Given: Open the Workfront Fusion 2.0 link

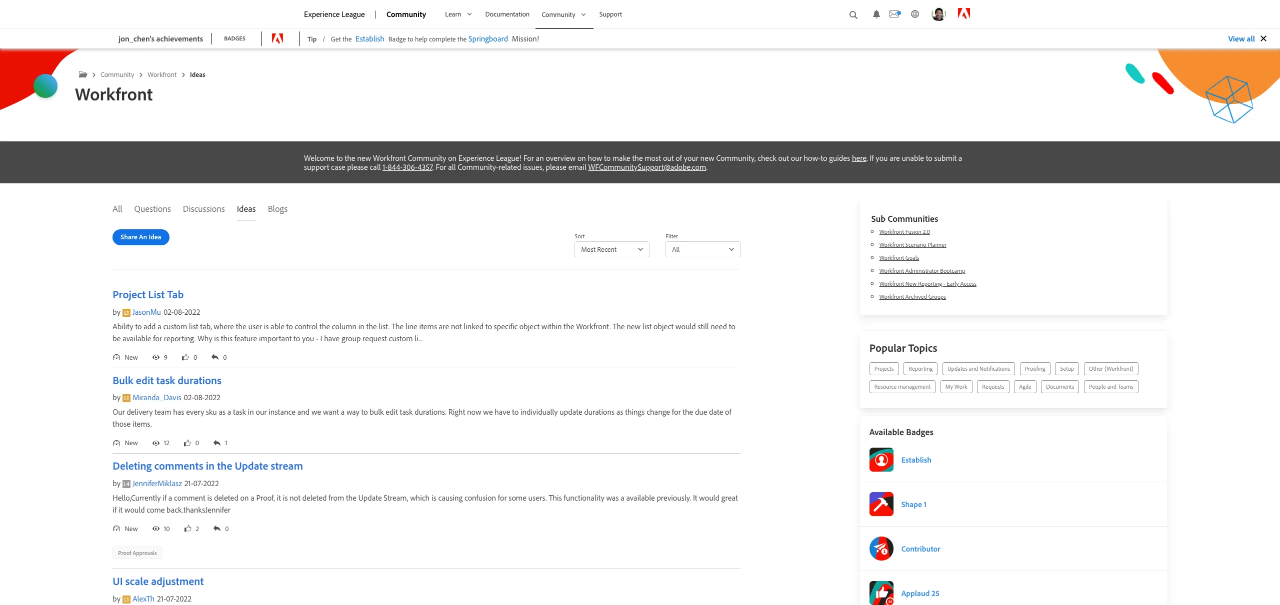Looking at the screenshot, I should pos(904,232).
